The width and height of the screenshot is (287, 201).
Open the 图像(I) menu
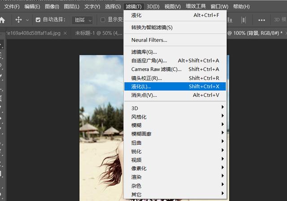[52, 7]
